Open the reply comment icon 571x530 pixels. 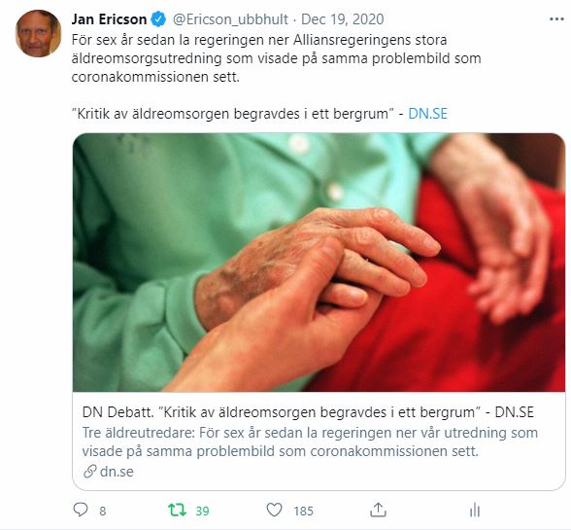(x=81, y=510)
